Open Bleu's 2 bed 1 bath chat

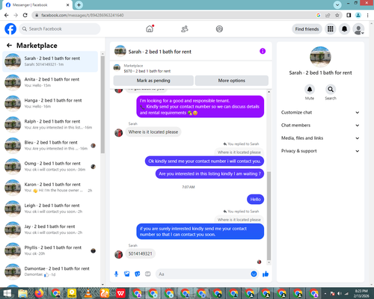tap(50, 145)
